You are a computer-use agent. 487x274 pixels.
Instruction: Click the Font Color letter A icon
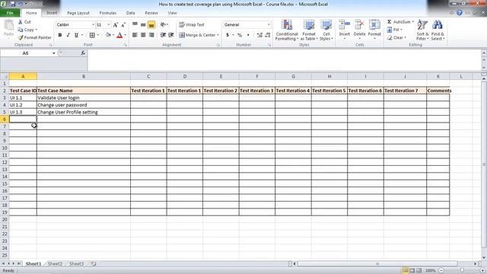(119, 35)
